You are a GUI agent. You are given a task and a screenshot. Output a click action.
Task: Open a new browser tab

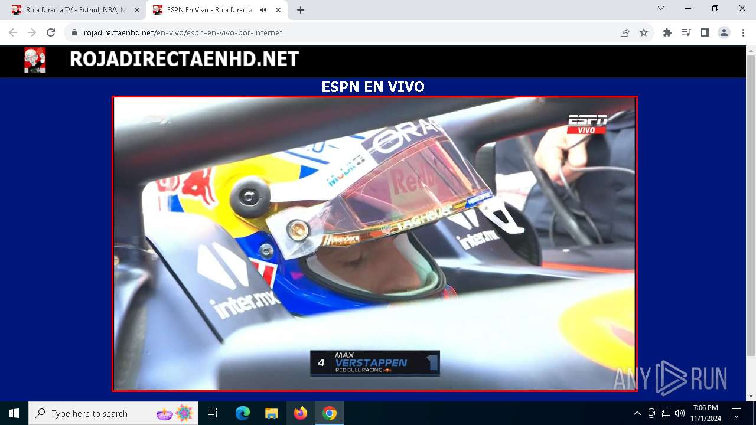point(300,10)
